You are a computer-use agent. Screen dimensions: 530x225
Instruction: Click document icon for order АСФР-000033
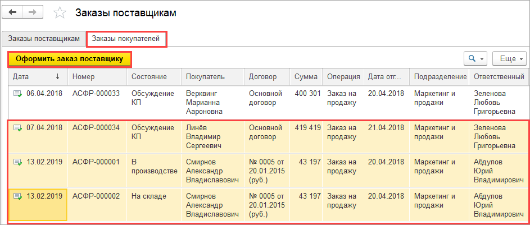point(17,94)
